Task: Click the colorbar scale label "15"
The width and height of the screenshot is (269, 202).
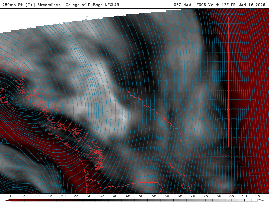Action: pyautogui.click(x=50, y=196)
